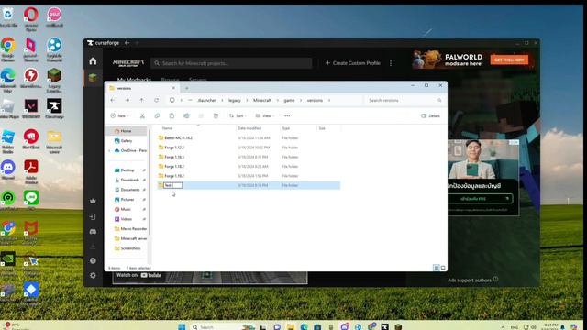The image size is (587, 330).
Task: Open Home in Explorer navigation pane
Action: 126,131
